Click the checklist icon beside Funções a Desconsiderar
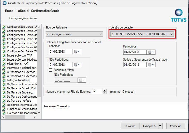 click(x=4, y=109)
